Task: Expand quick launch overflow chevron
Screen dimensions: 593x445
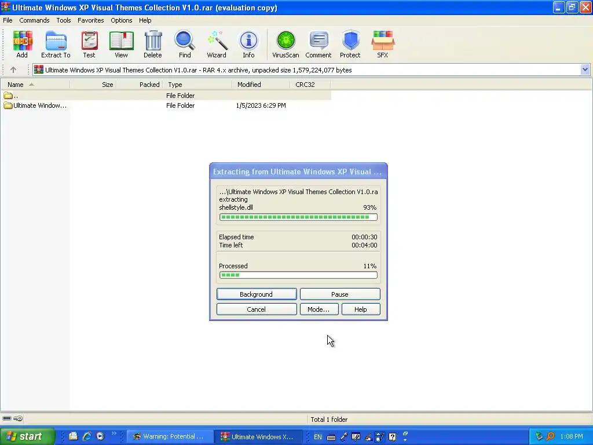Action: pos(114,433)
